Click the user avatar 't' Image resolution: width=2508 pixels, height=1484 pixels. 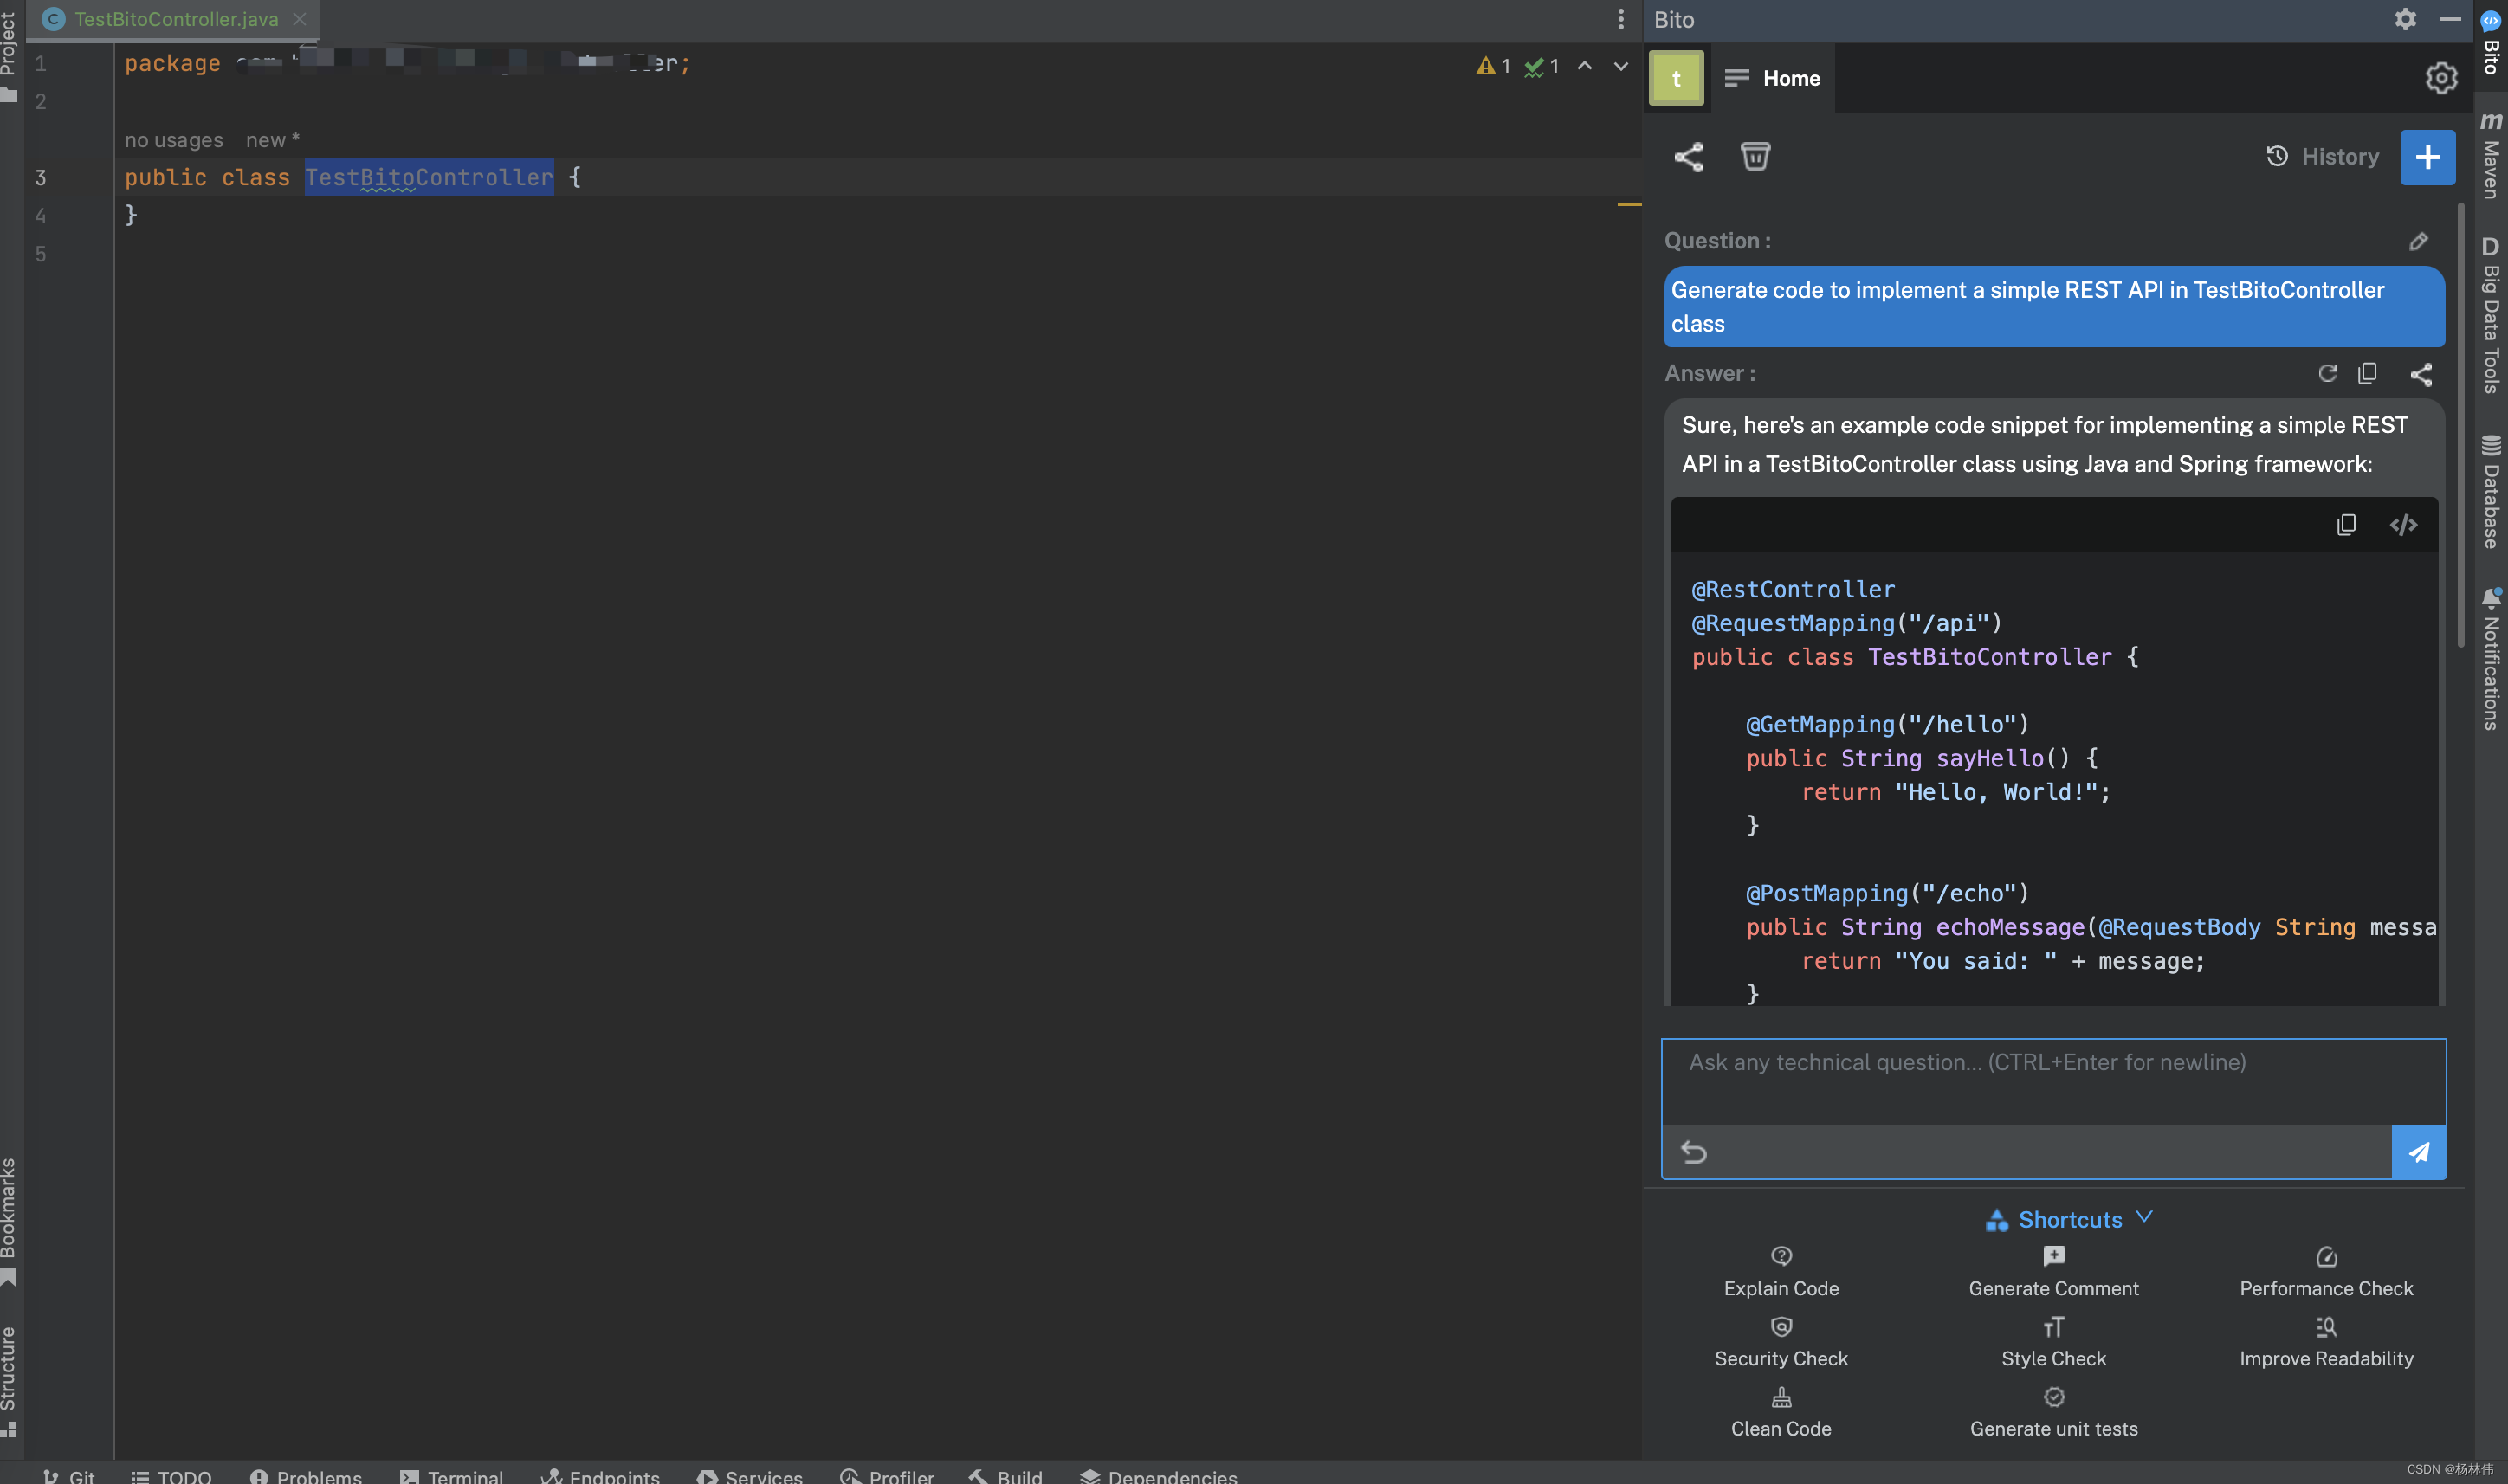1676,78
